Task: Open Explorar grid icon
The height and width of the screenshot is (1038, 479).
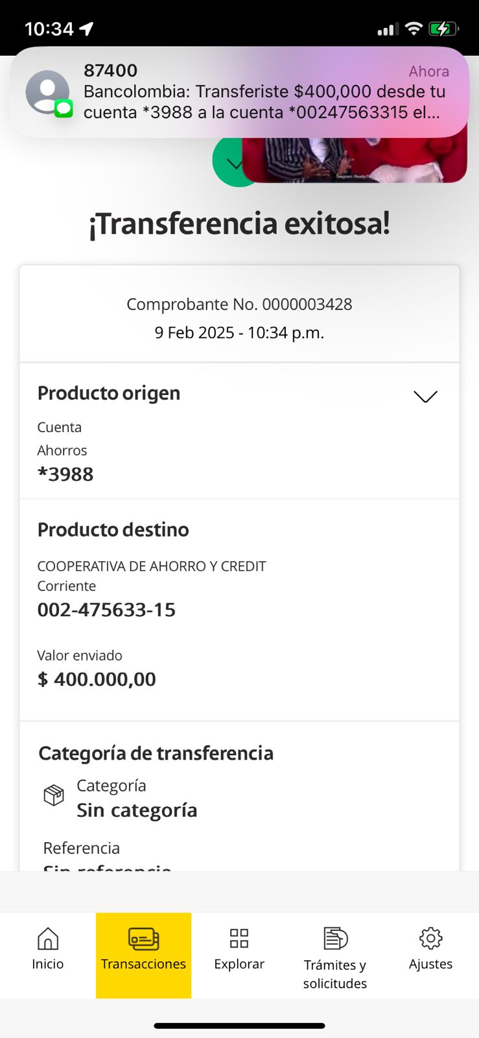Action: [239, 938]
